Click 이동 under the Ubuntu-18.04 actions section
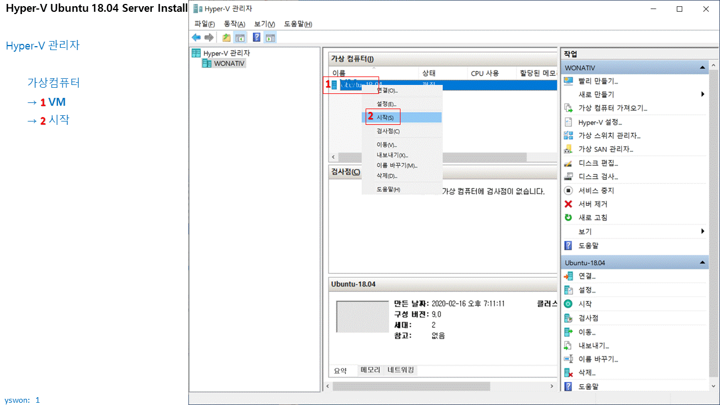 [x=587, y=332]
